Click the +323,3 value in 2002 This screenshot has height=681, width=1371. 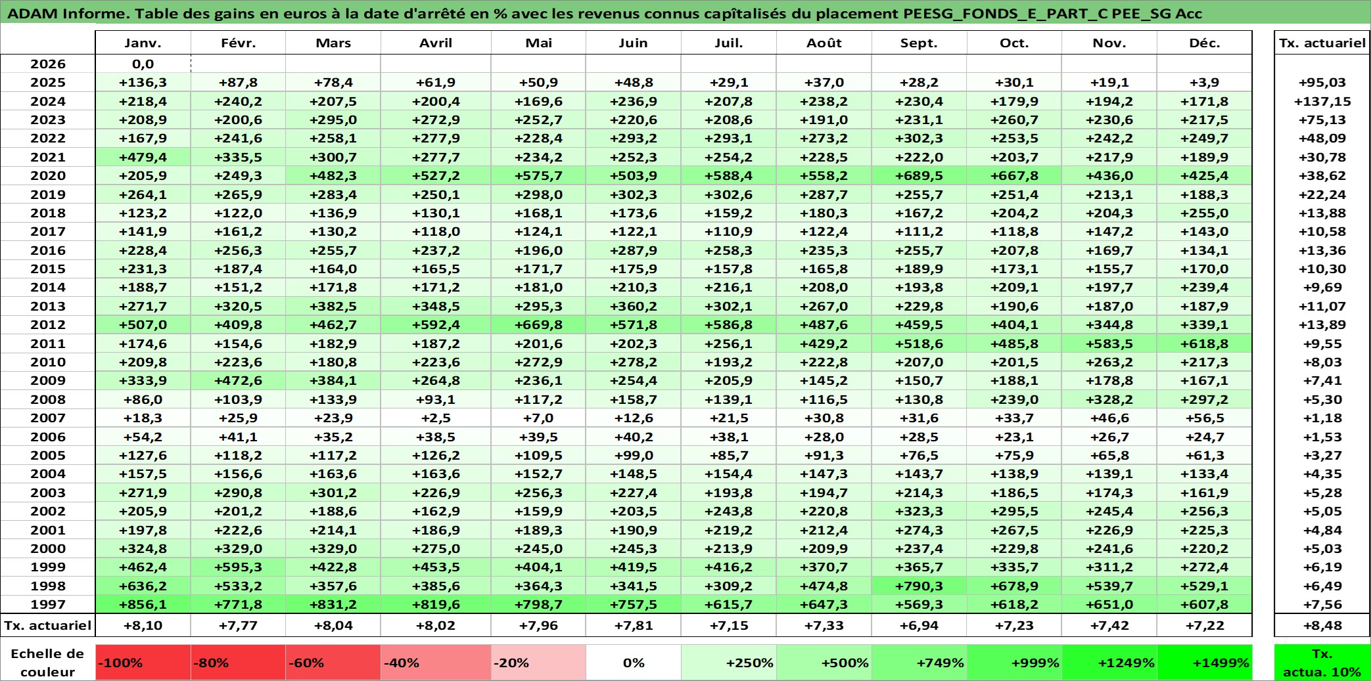(x=919, y=511)
